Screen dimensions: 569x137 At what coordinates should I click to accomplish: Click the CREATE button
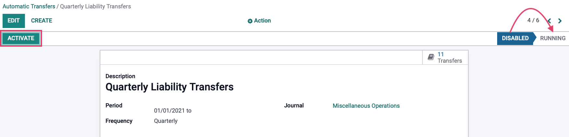pos(41,21)
